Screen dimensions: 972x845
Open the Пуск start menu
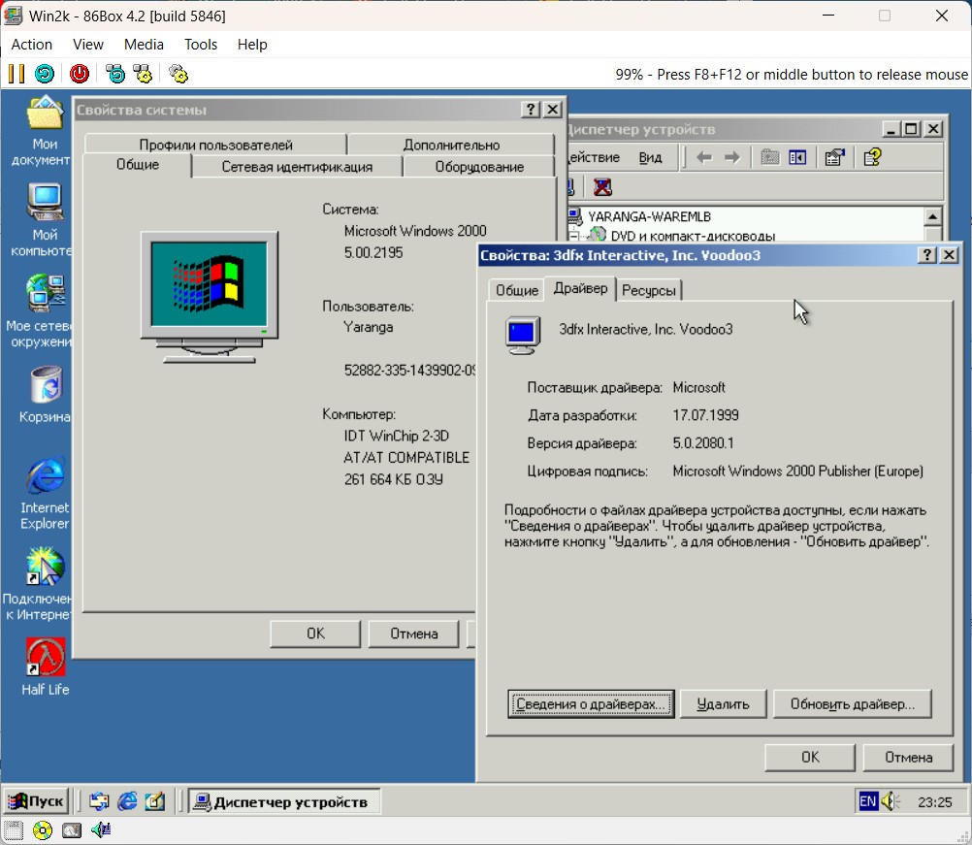[x=37, y=801]
